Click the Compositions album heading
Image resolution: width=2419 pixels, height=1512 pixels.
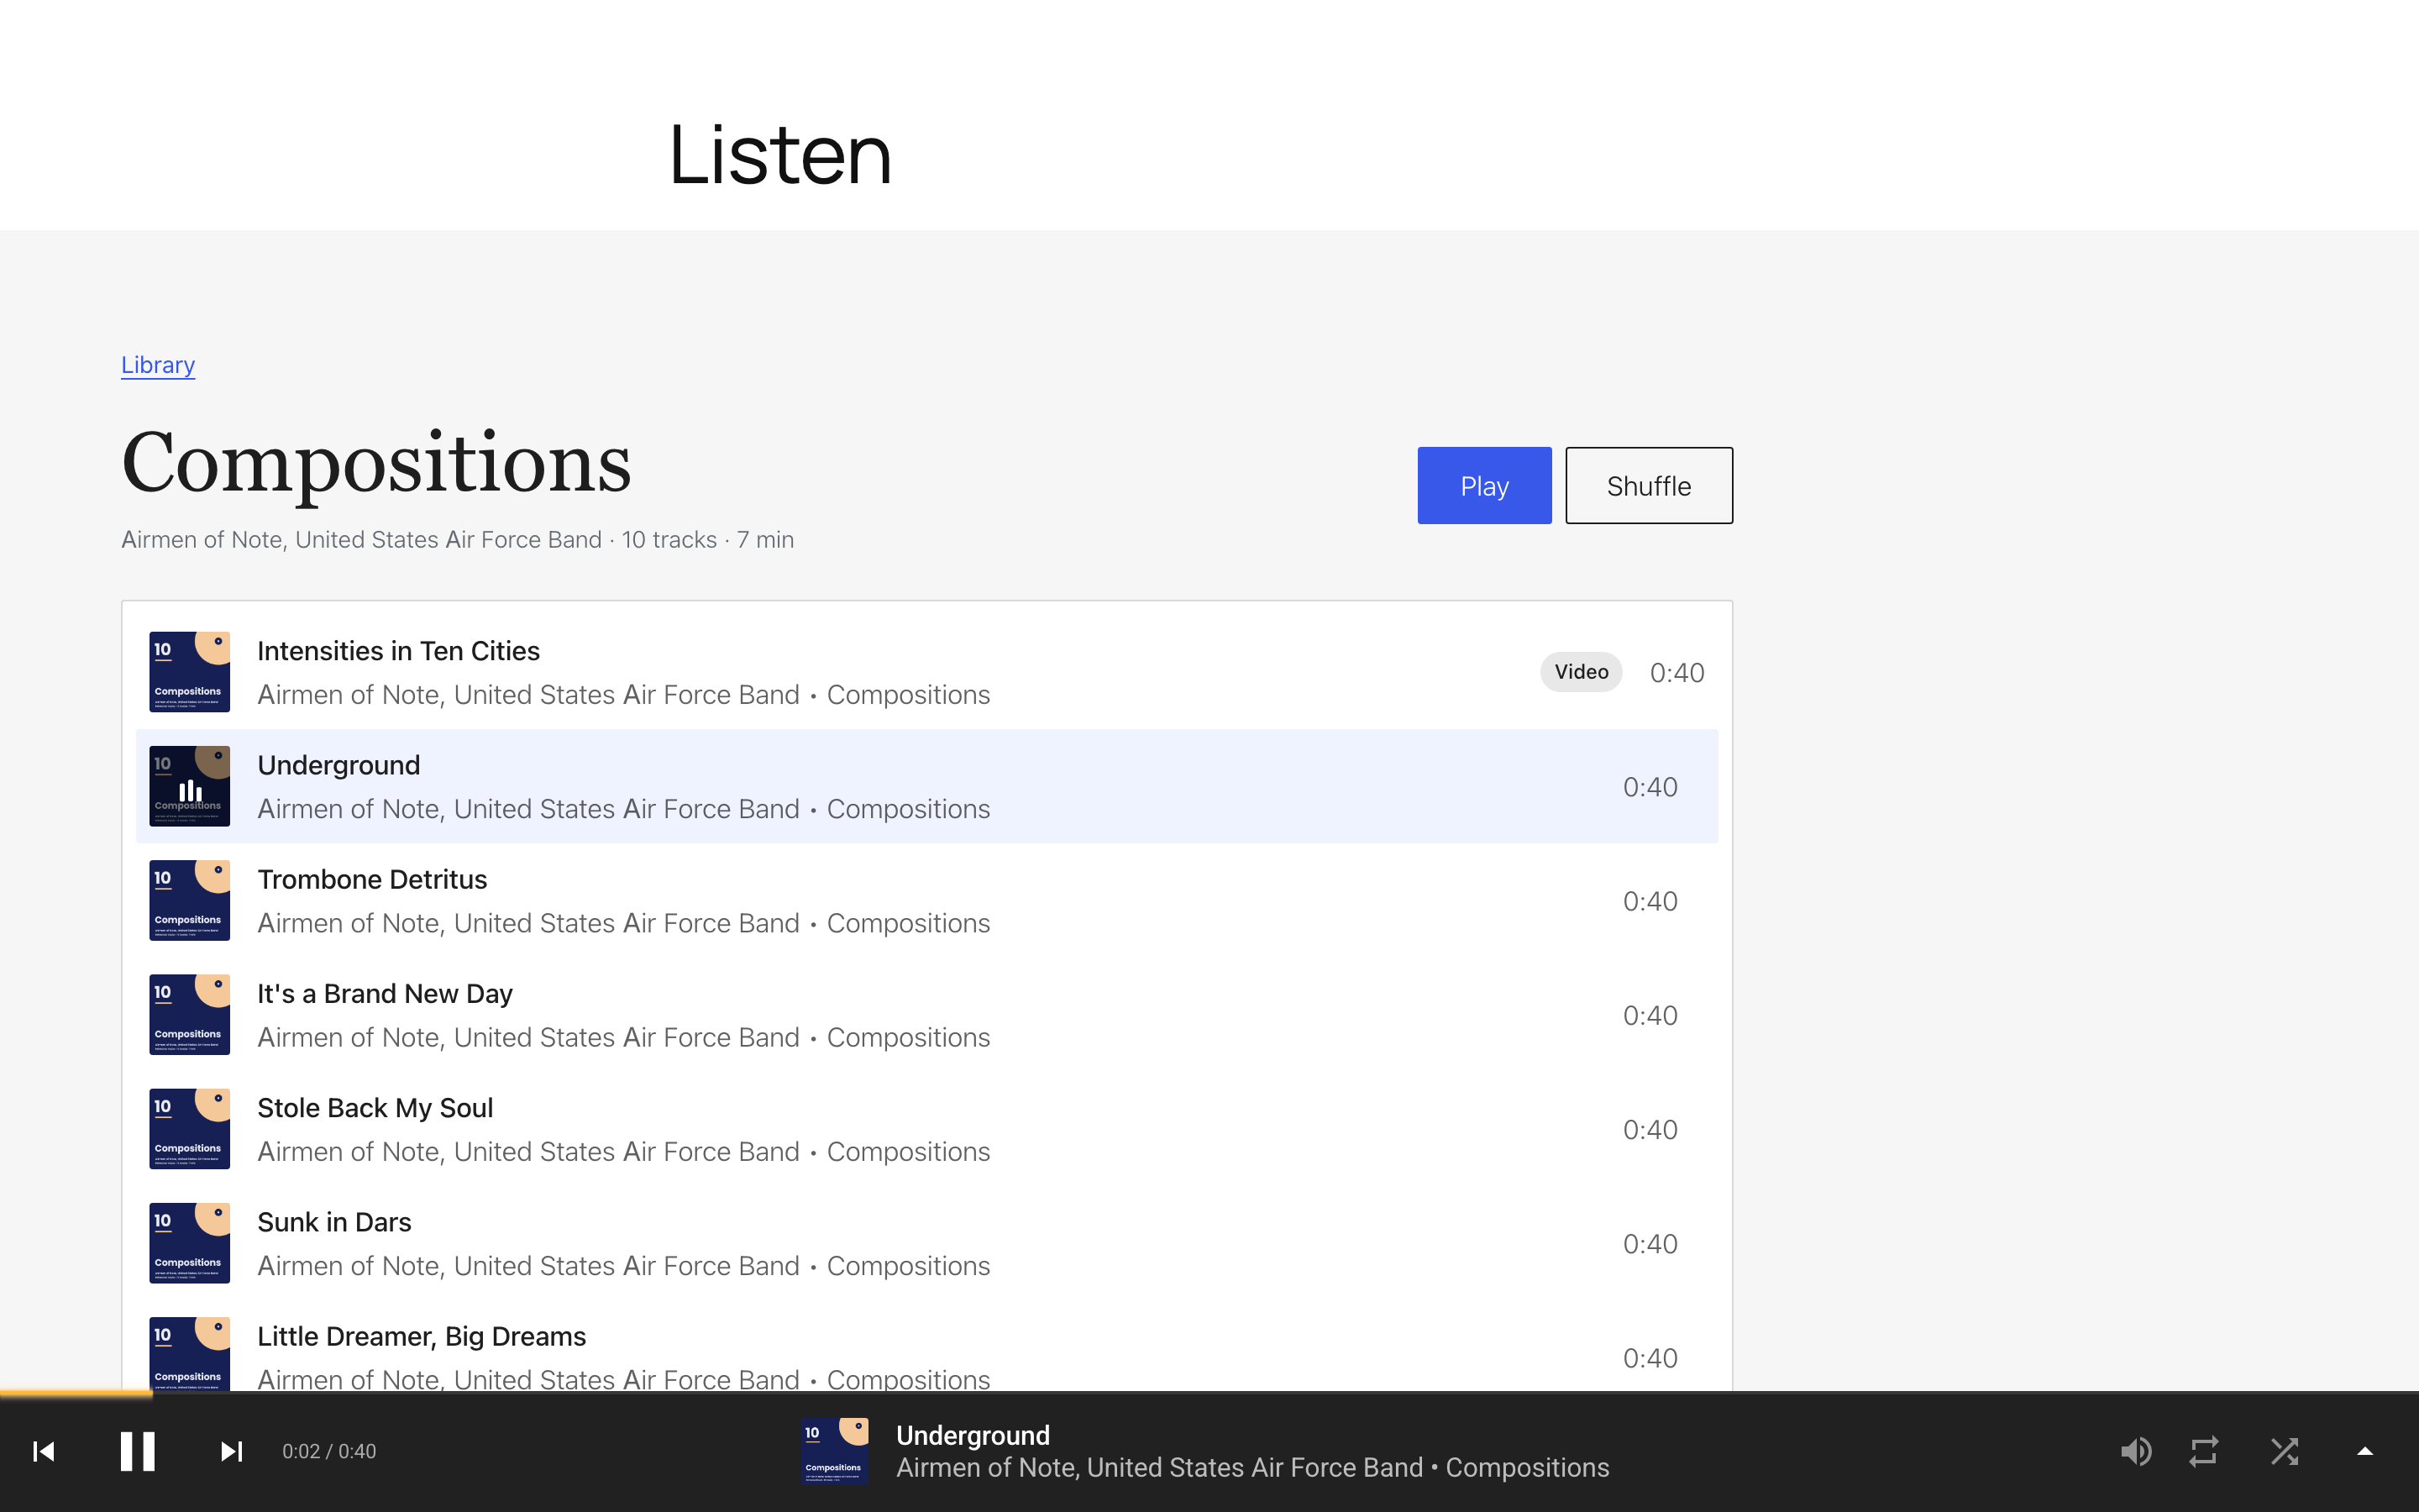[x=375, y=464]
